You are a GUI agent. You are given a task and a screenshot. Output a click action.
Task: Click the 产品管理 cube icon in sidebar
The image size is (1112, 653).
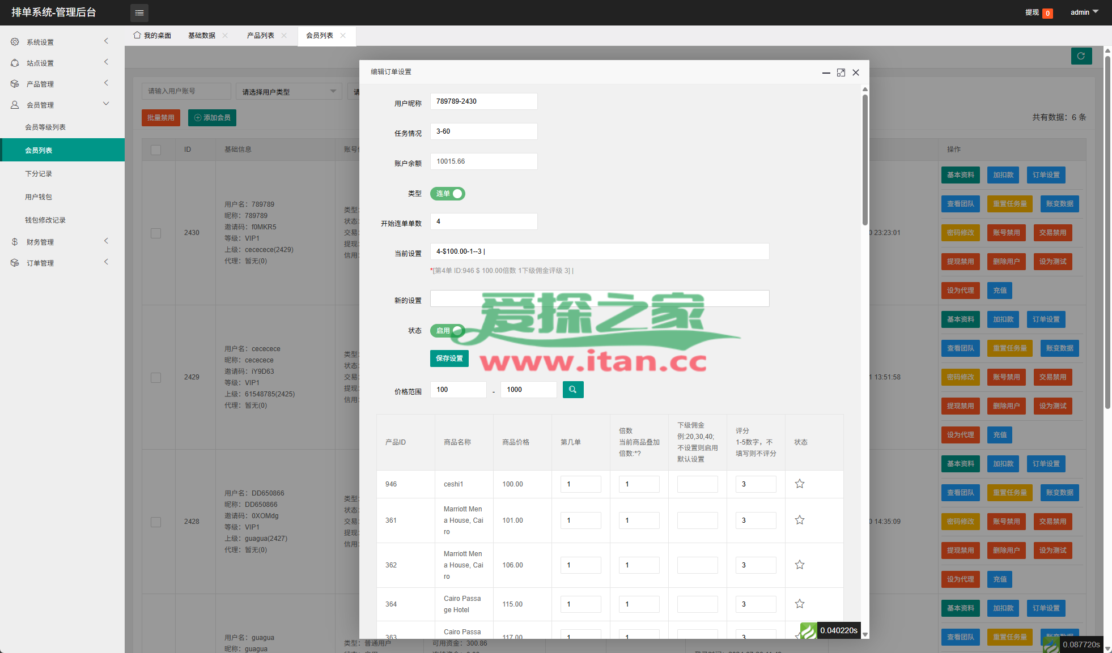click(15, 84)
